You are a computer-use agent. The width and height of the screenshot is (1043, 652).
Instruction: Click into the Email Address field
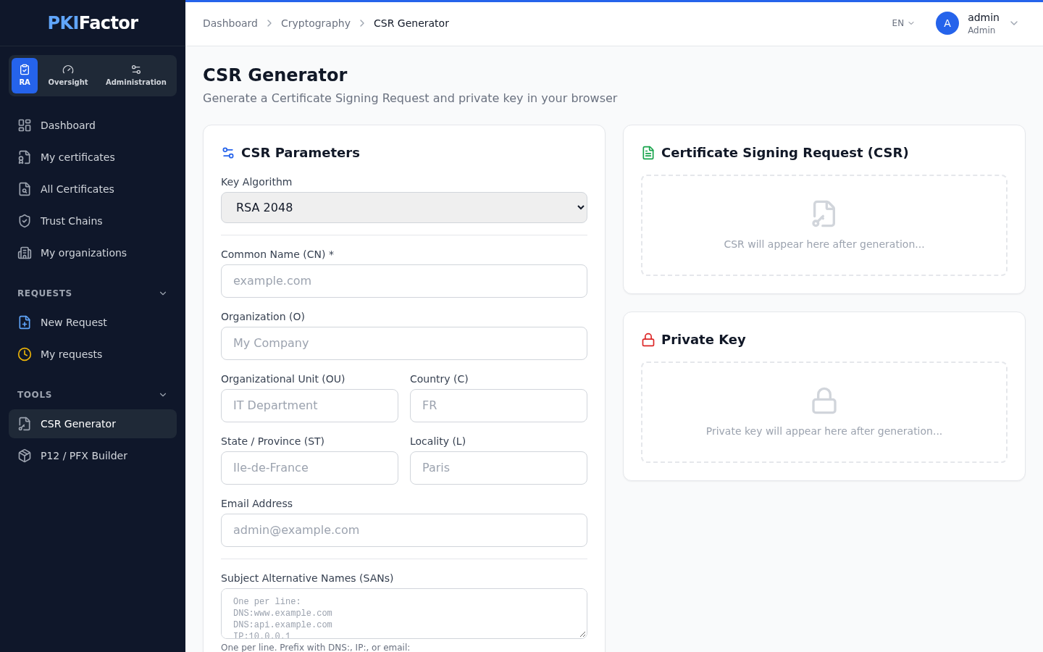[x=404, y=530]
